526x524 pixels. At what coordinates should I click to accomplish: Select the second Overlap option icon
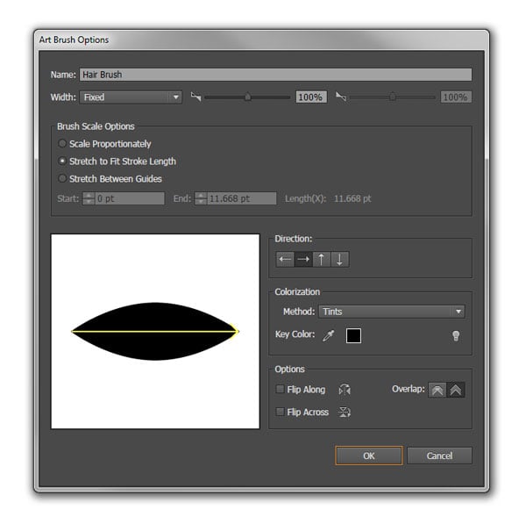(456, 390)
